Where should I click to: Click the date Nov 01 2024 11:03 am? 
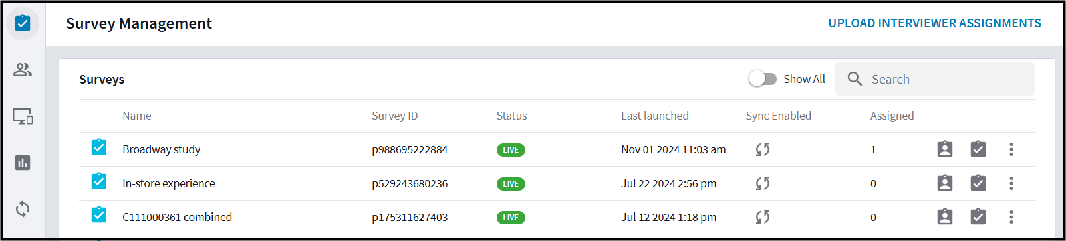coord(674,149)
